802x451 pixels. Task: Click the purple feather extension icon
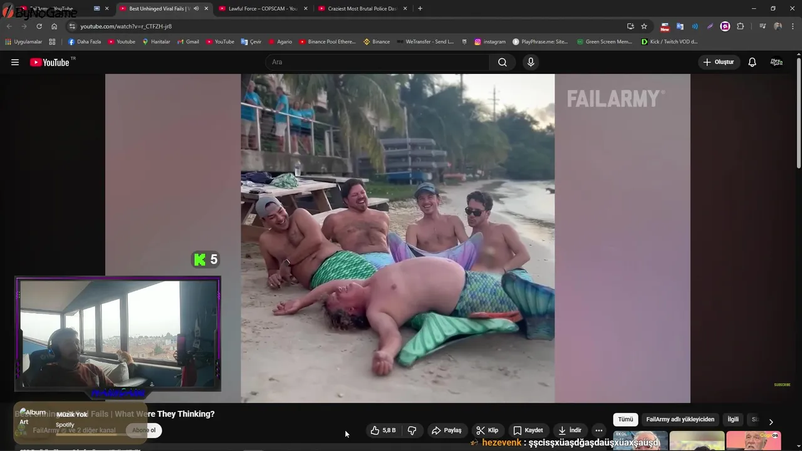(x=710, y=26)
